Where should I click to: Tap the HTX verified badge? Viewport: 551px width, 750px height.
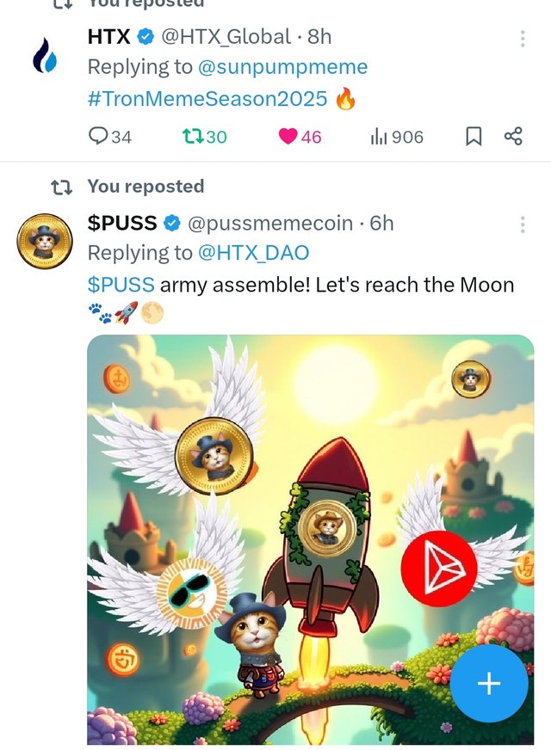pyautogui.click(x=146, y=36)
